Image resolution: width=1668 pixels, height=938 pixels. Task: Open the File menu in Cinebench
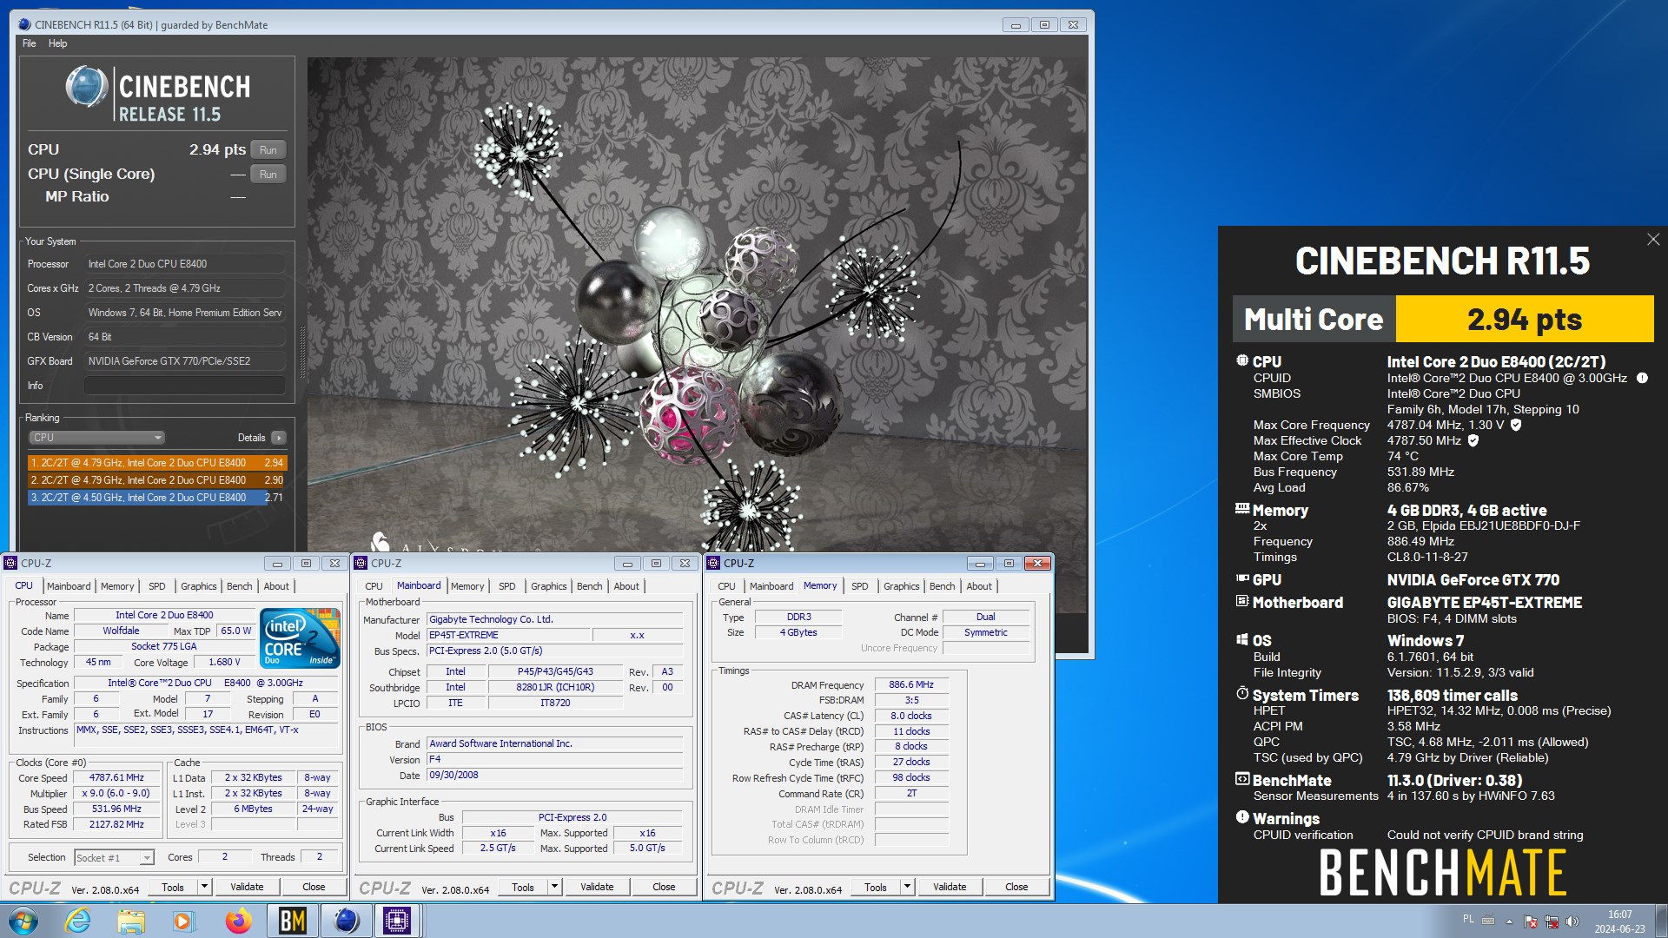coord(30,43)
